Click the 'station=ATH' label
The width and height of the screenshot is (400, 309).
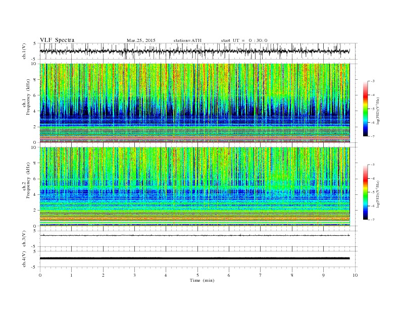coord(187,40)
